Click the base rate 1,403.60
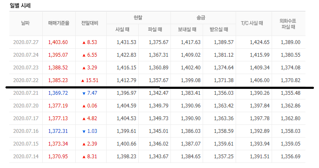 [58, 42]
